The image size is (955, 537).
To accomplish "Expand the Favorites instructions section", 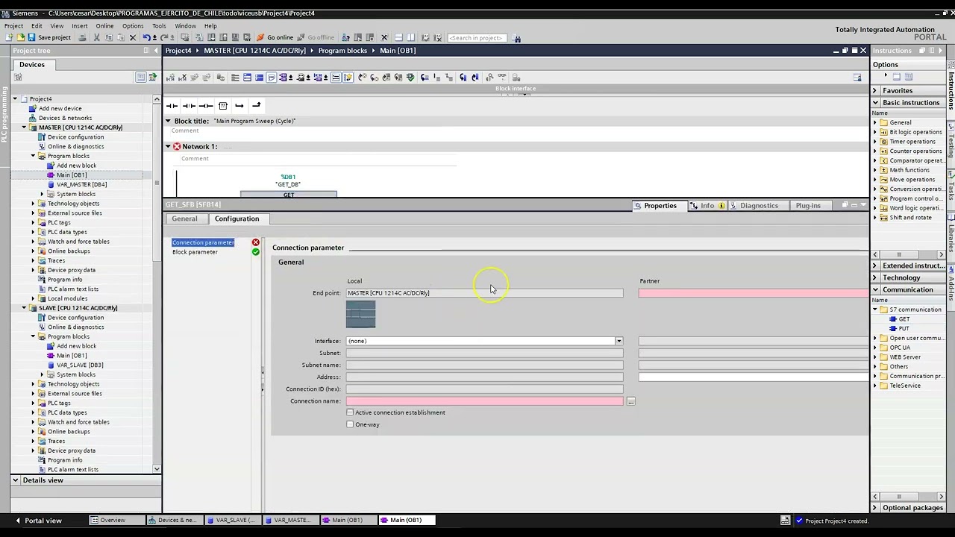I will coord(875,90).
